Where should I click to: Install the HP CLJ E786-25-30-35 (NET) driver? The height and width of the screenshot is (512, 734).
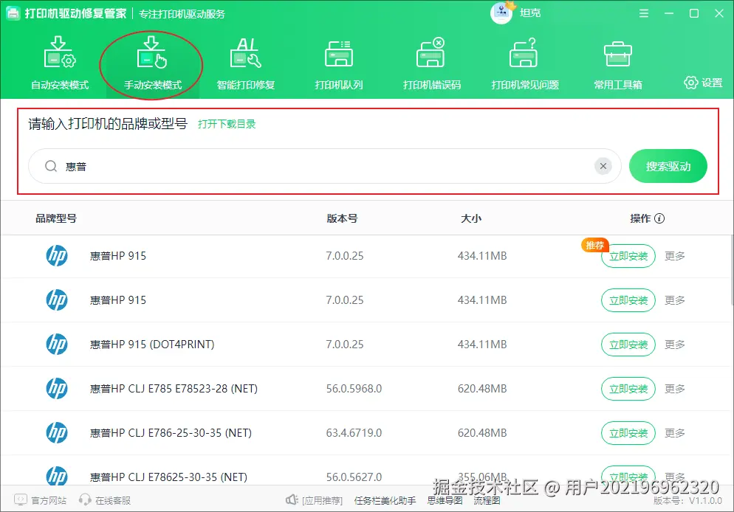click(x=628, y=433)
